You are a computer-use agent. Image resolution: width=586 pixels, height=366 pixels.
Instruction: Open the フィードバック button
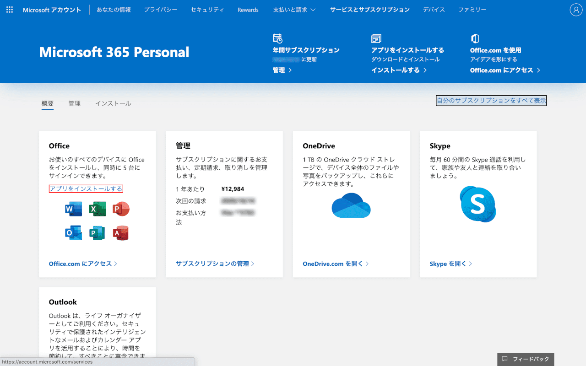[x=526, y=359]
